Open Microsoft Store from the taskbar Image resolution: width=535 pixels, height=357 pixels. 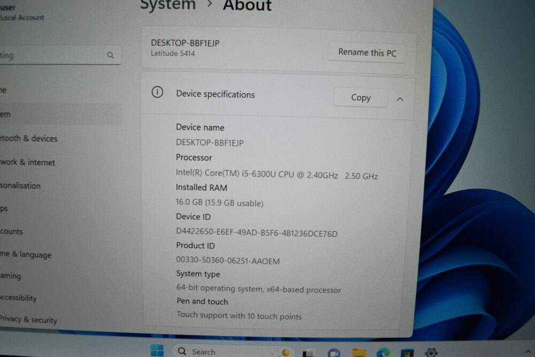[x=407, y=353]
